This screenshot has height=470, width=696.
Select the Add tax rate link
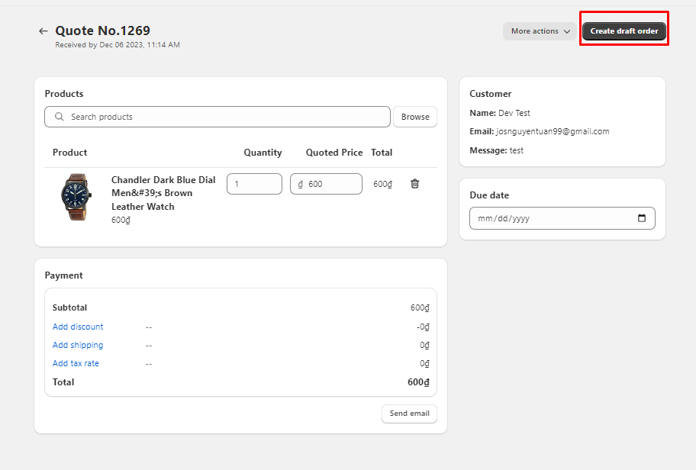click(x=76, y=363)
